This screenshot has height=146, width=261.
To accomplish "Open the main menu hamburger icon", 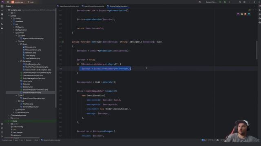I will click(8, 2).
